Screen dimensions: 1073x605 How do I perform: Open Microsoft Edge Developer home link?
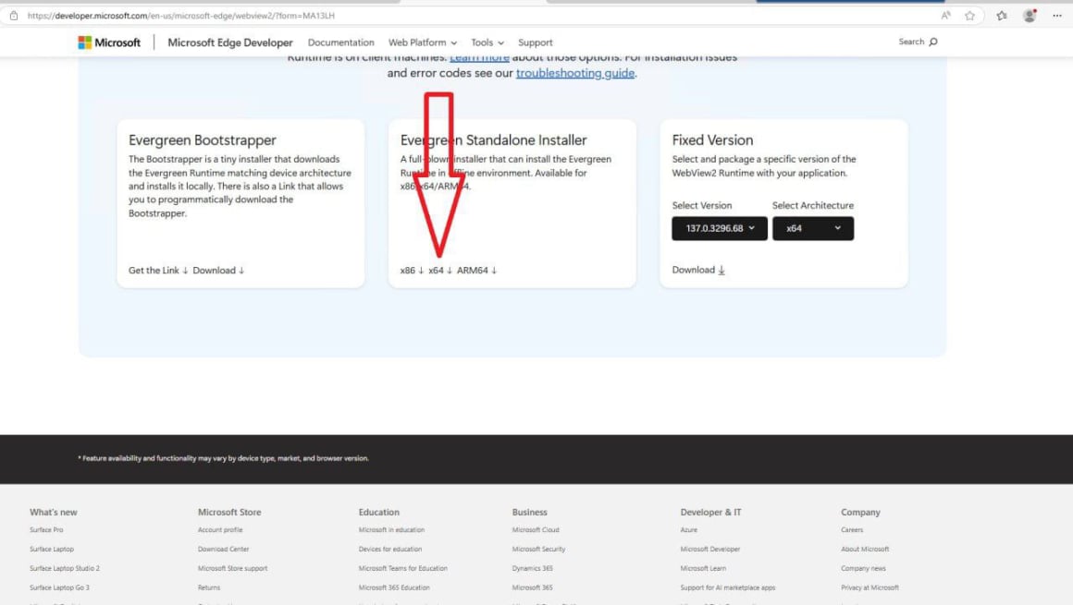[230, 42]
